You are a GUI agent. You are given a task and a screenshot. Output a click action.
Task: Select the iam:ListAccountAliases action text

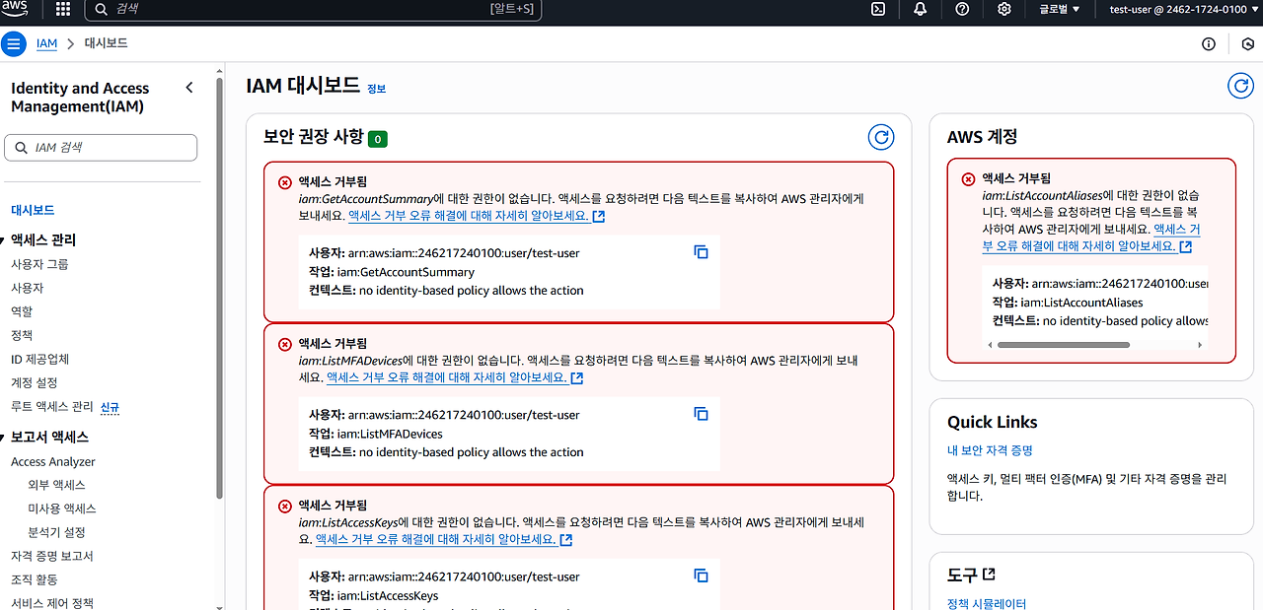pyautogui.click(x=1081, y=303)
